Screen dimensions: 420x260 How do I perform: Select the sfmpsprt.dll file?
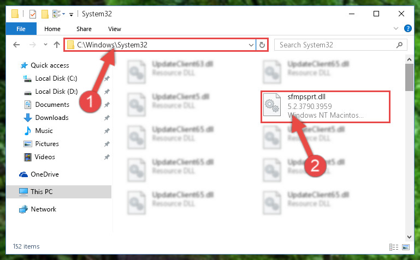tap(325, 107)
